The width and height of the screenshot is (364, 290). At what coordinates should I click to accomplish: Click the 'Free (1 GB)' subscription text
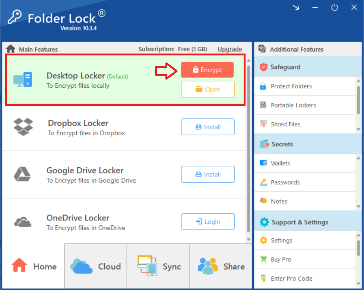(193, 49)
